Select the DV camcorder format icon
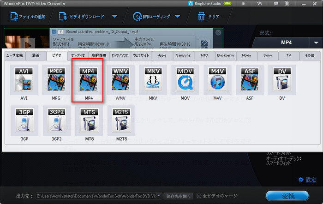This screenshot has height=204, width=323. point(282,80)
